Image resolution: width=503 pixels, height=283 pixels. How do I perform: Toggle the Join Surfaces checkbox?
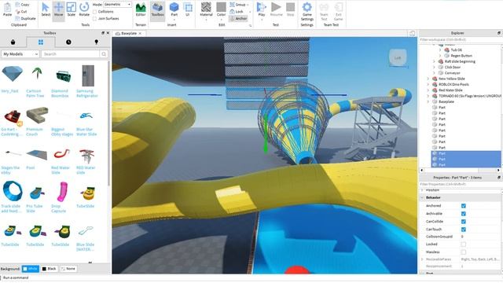(x=94, y=19)
